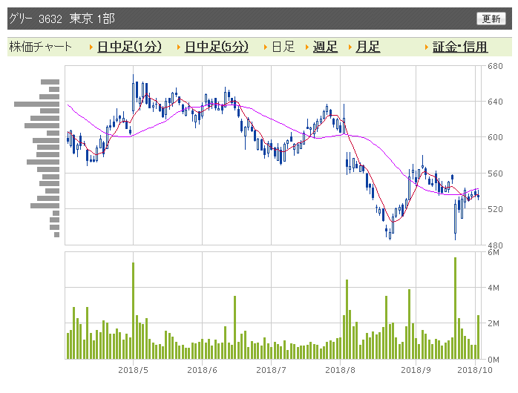Click the longest price-volume histogram bar near 640

tap(36, 105)
